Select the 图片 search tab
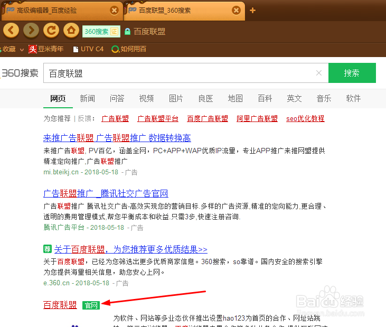This screenshot has width=386, height=327. (x=176, y=98)
